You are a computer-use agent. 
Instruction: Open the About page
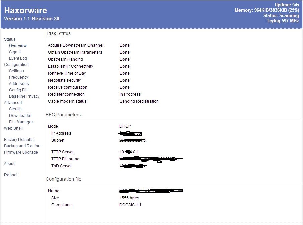pyautogui.click(x=9, y=164)
